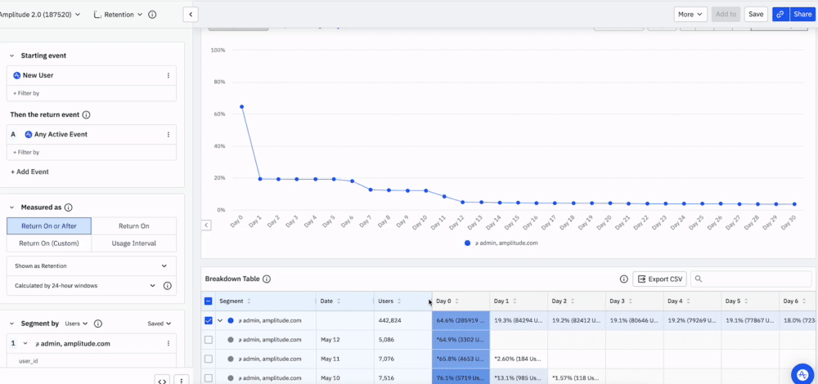Collapse the Segment by section
The image size is (818, 384).
coord(12,324)
